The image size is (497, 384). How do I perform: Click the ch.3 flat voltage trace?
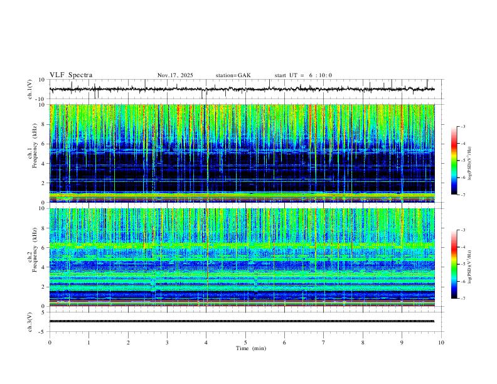pyautogui.click(x=242, y=321)
